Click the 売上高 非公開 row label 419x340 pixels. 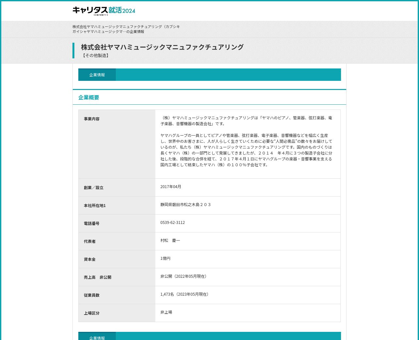point(98,277)
